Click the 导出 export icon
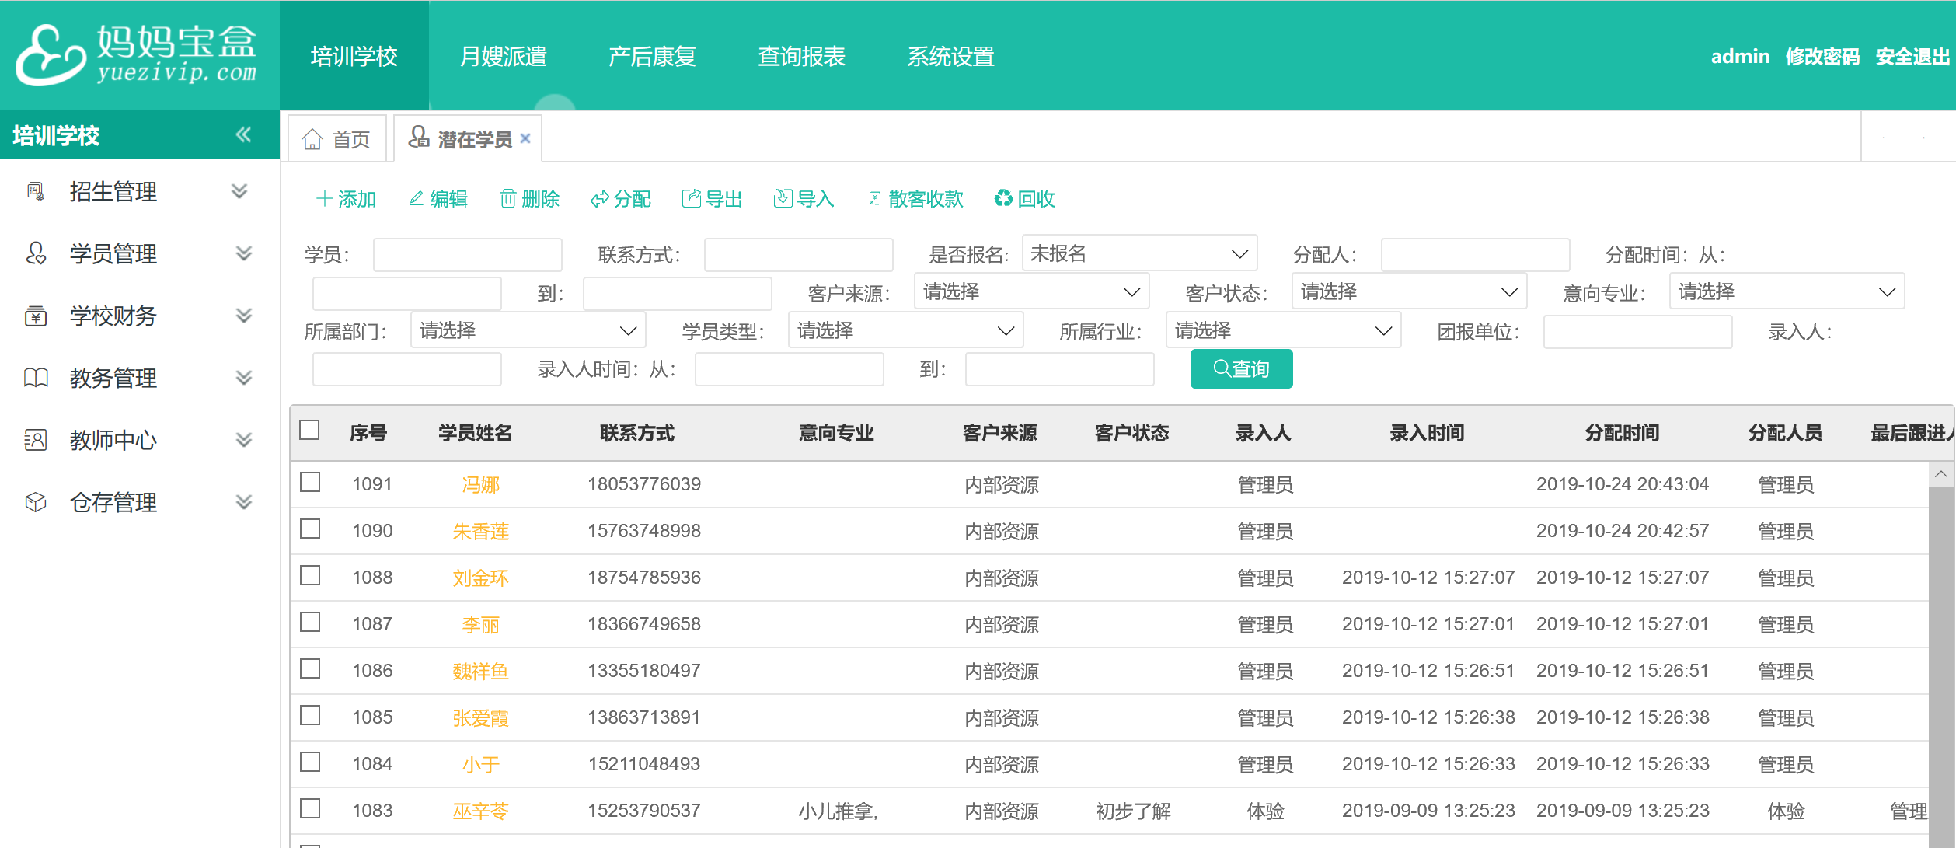Image resolution: width=1956 pixels, height=848 pixels. pyautogui.click(x=691, y=199)
